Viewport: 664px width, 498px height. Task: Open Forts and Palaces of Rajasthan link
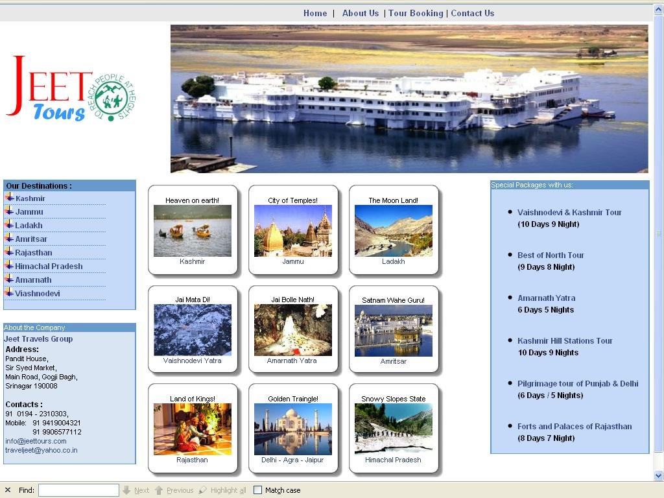[574, 426]
